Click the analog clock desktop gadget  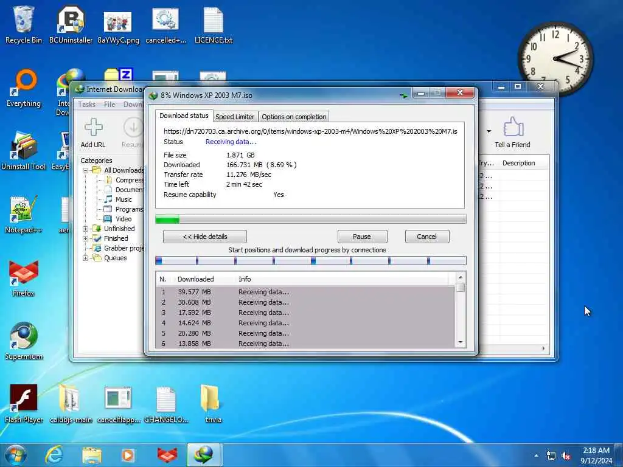[x=555, y=59]
